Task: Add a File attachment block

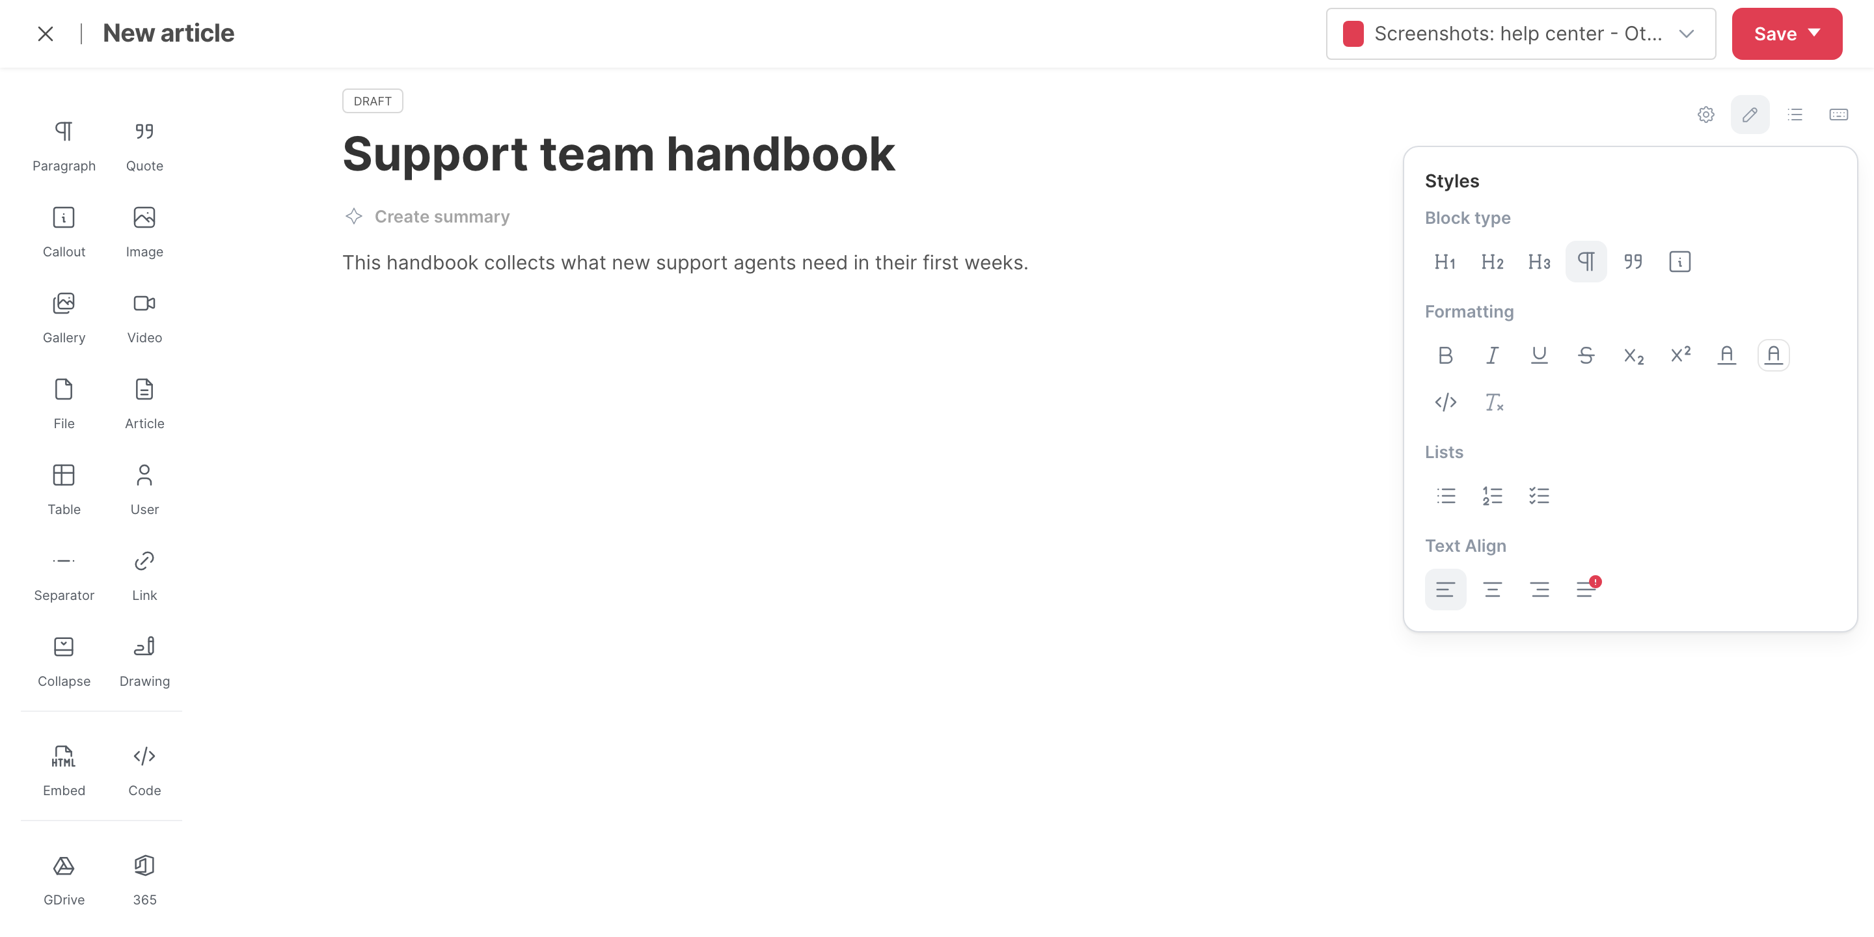Action: [64, 403]
